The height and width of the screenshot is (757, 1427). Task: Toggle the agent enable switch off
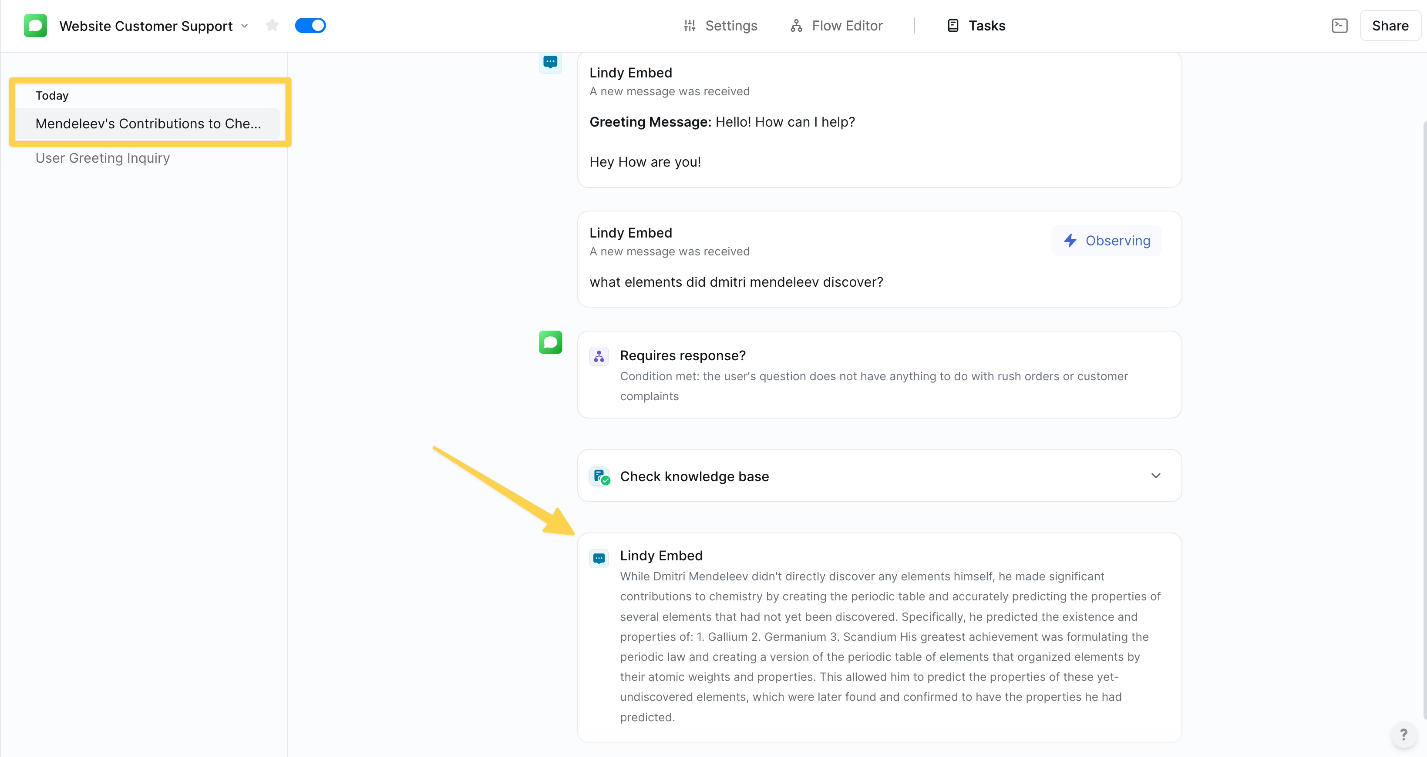pos(310,25)
